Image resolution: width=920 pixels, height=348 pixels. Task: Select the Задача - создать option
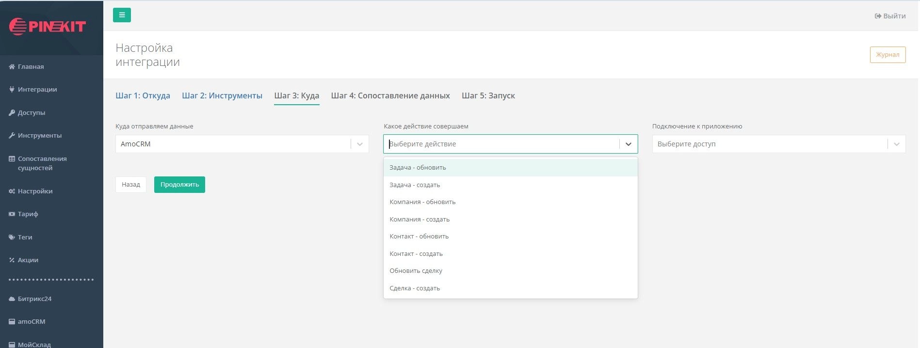[x=415, y=185]
